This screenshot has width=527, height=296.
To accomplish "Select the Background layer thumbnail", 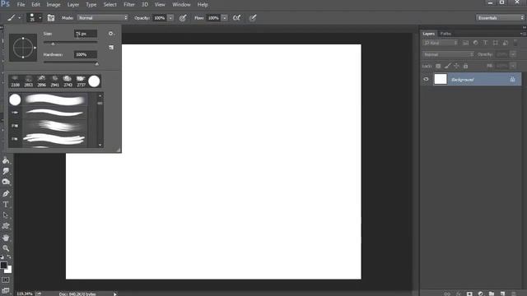I will (x=441, y=79).
